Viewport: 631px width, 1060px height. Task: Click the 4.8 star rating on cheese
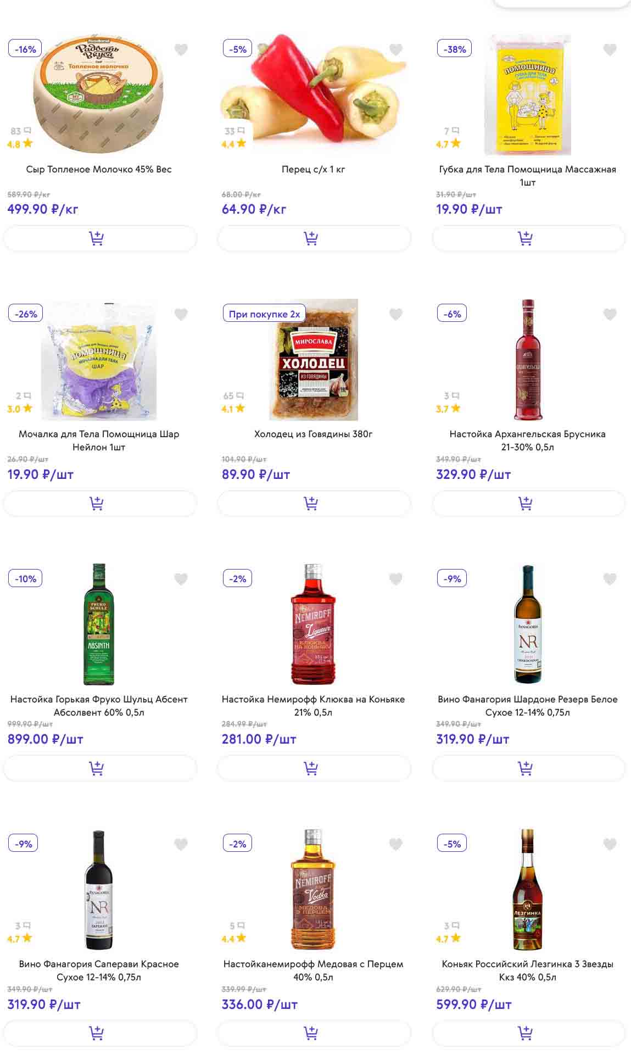coord(20,144)
